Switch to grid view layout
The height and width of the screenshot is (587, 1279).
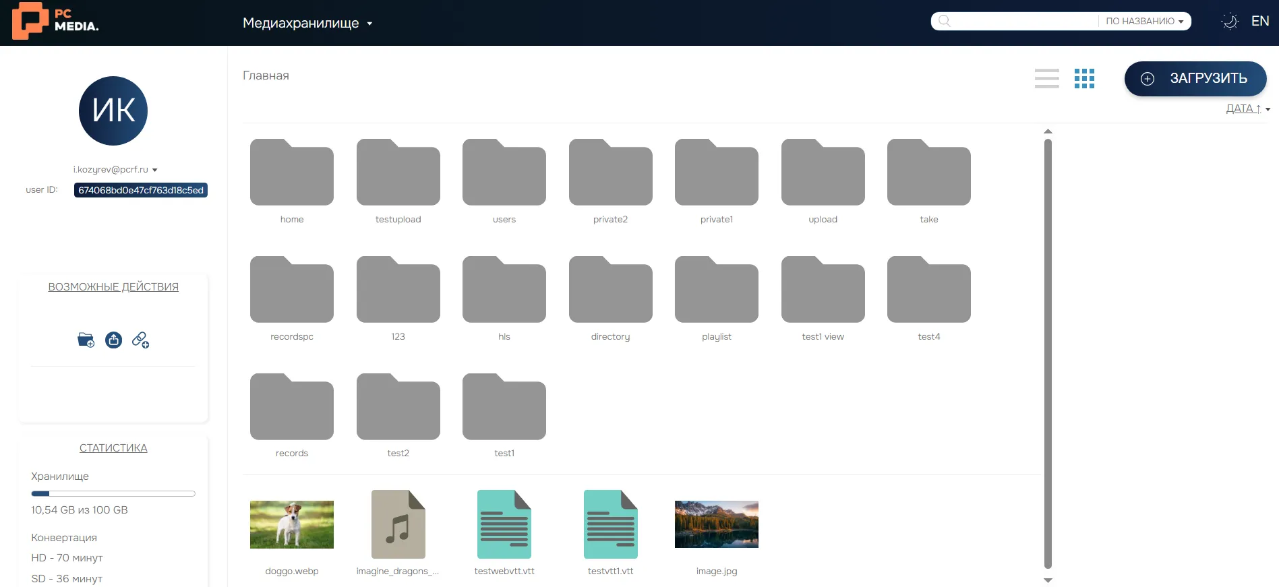1084,78
